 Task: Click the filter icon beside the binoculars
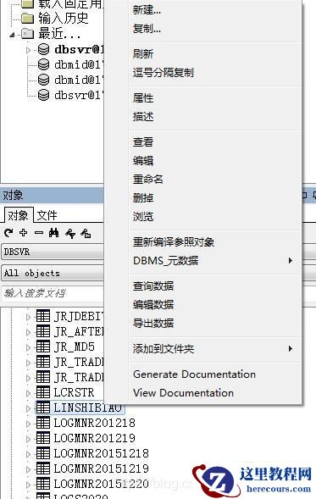point(70,234)
